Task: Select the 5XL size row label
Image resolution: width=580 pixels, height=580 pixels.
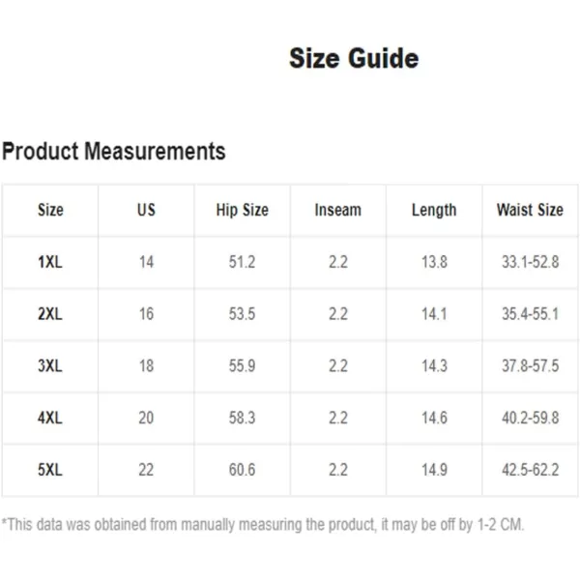Action: (50, 470)
